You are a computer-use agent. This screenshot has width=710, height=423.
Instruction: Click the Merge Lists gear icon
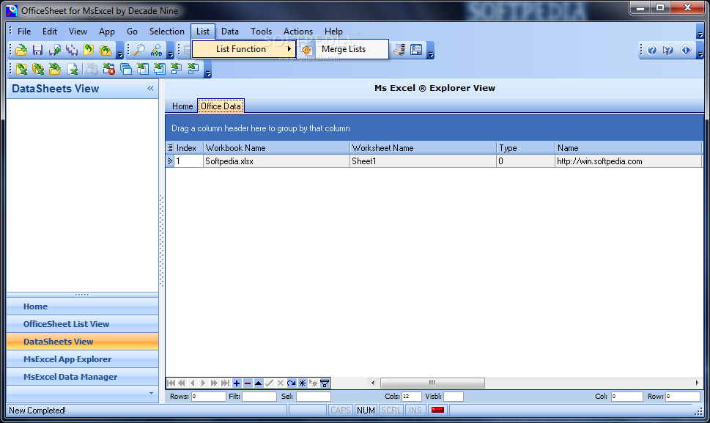(306, 49)
